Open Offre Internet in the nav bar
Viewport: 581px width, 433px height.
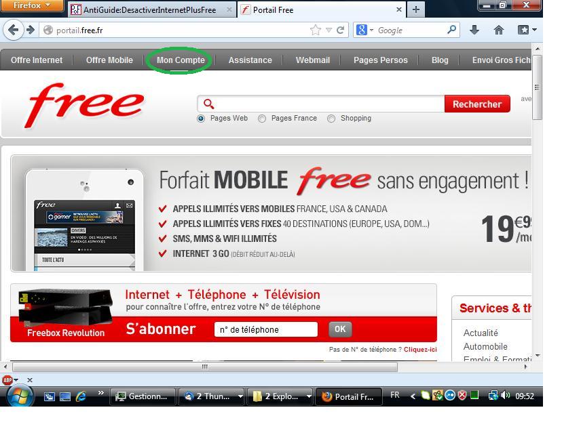pyautogui.click(x=37, y=60)
